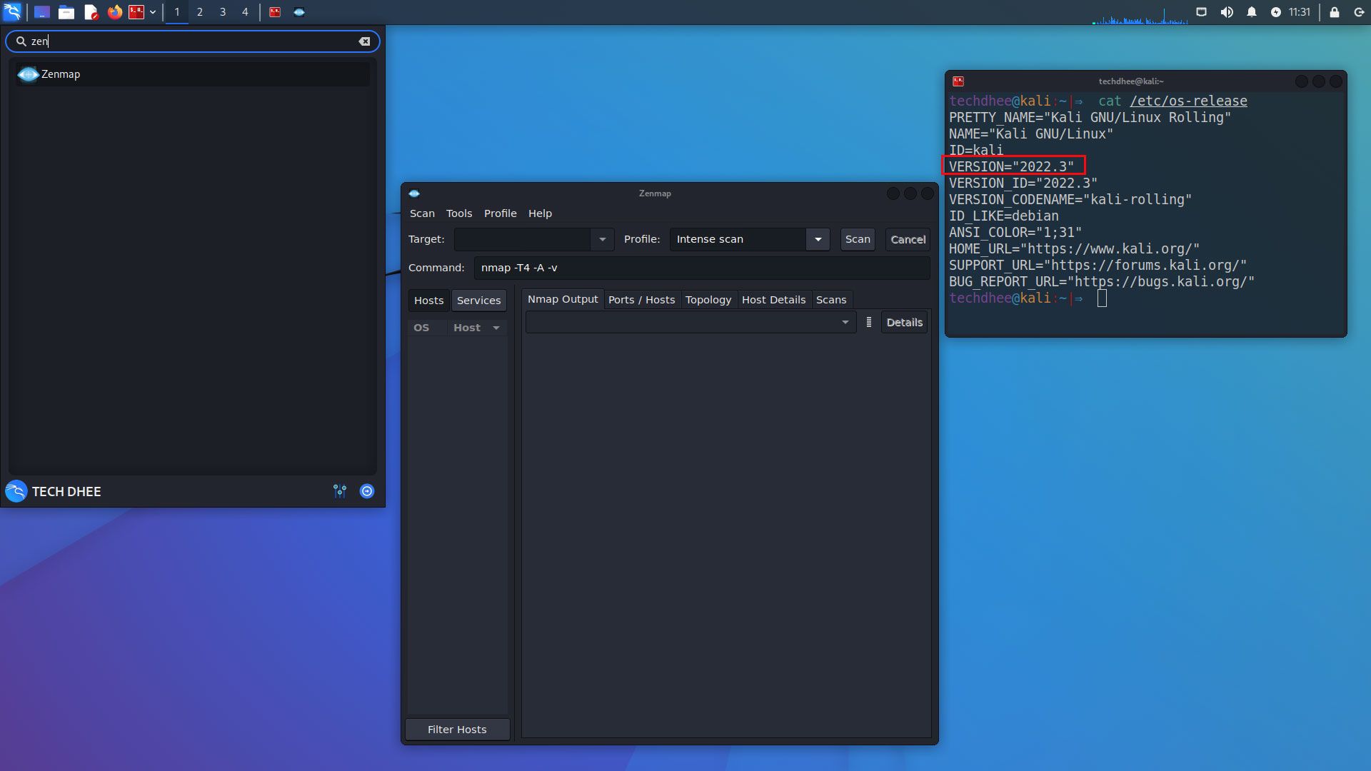Screen dimensions: 1371x771
Task: Expand the Target input dropdown
Action: pos(601,238)
